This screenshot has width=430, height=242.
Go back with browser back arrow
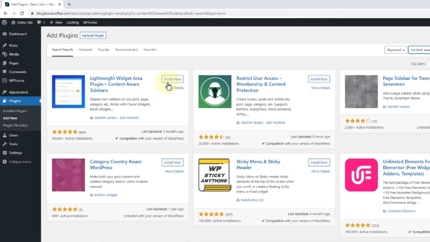5,13
